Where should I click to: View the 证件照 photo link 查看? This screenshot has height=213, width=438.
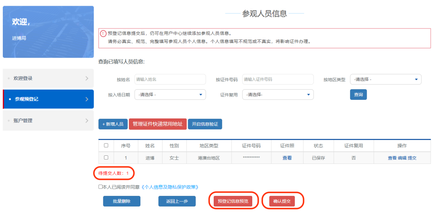(287, 158)
